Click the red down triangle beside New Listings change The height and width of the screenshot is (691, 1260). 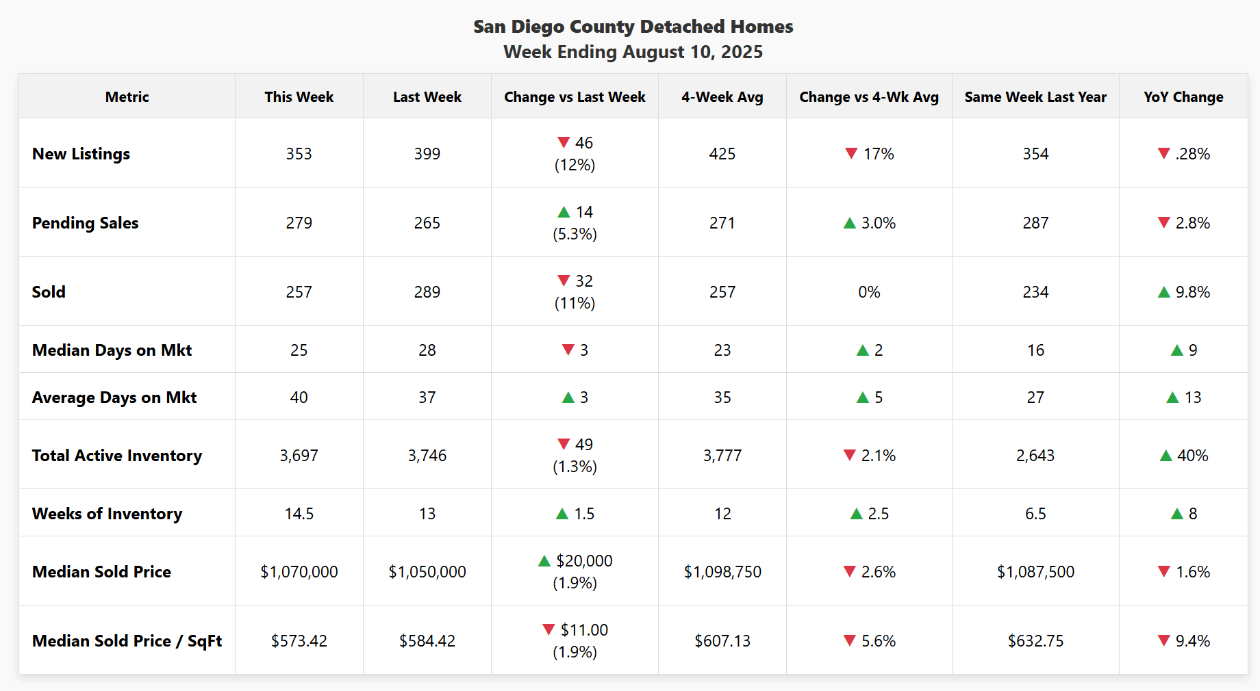tap(564, 142)
